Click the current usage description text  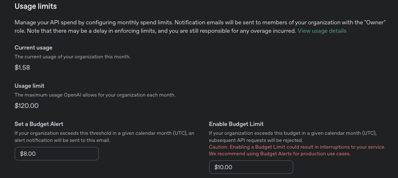click(72, 57)
